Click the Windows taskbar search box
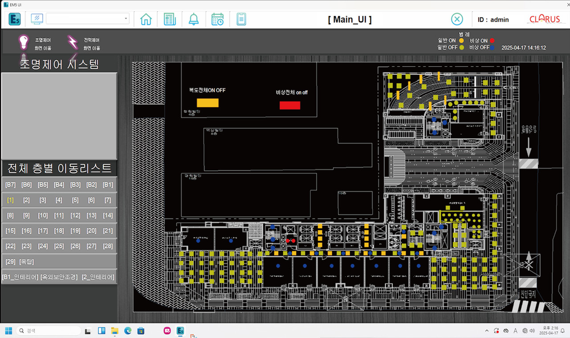The height and width of the screenshot is (338, 570). click(x=49, y=331)
